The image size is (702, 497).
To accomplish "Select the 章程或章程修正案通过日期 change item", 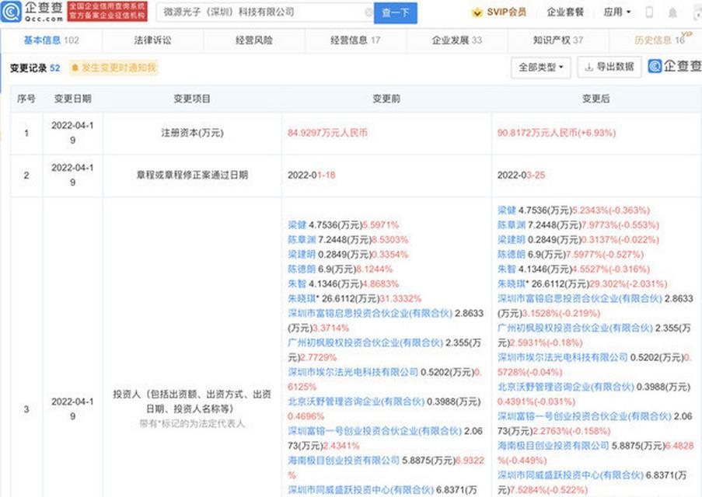I will (192, 175).
